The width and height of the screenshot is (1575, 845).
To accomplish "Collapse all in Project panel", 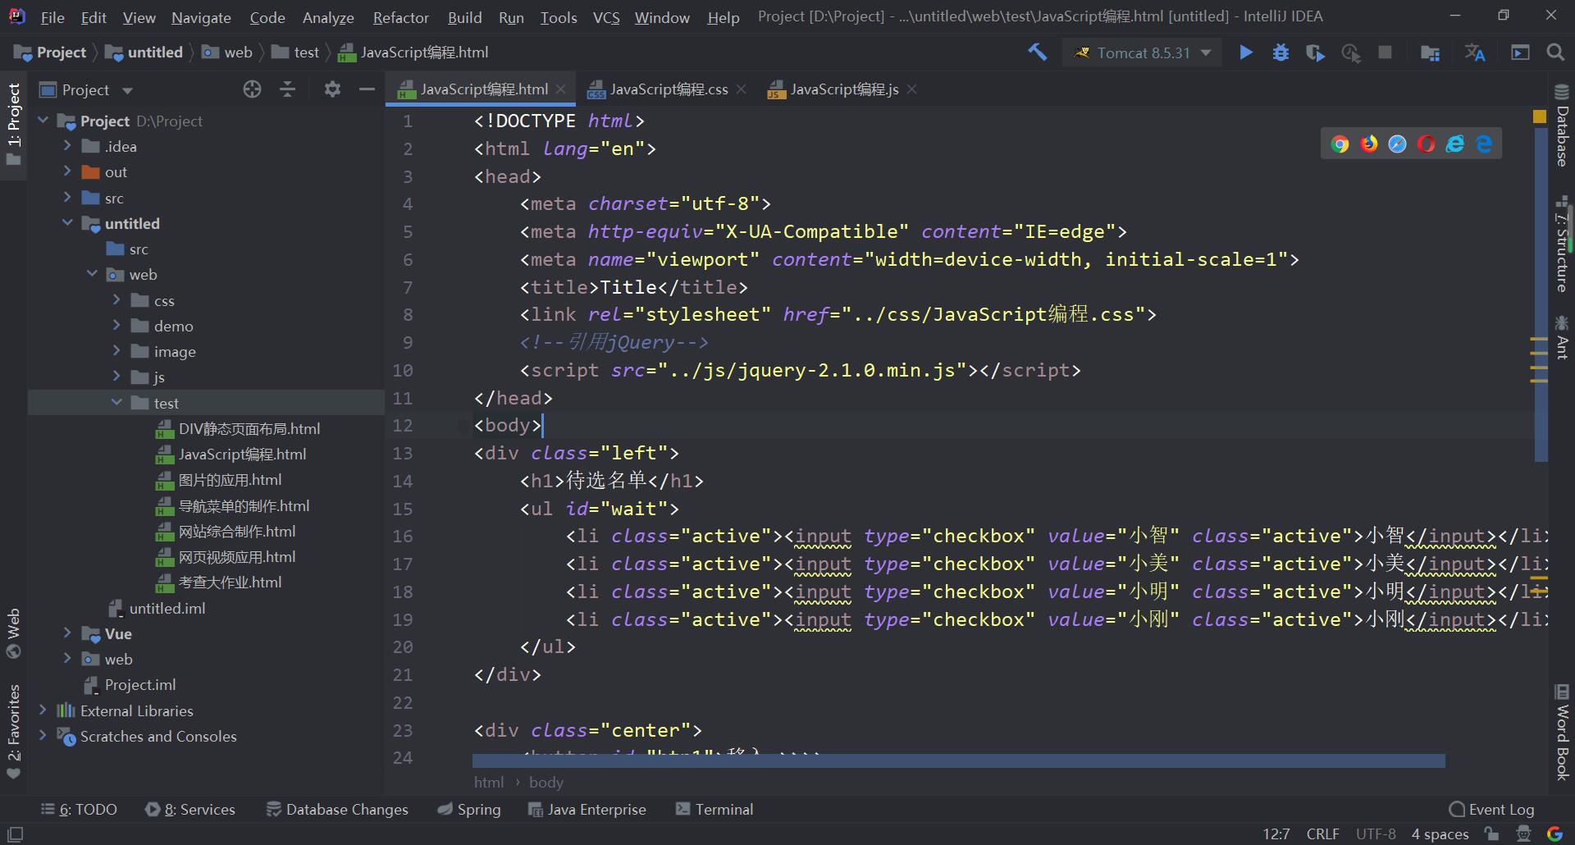I will tap(287, 89).
